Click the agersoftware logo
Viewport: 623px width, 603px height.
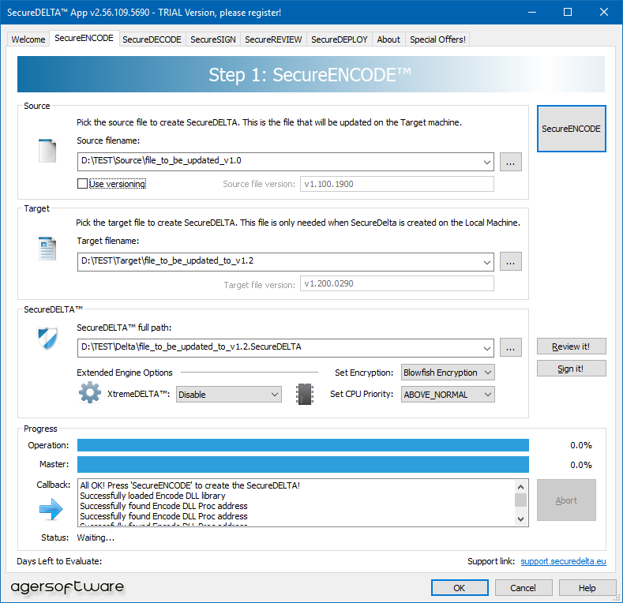[67, 586]
